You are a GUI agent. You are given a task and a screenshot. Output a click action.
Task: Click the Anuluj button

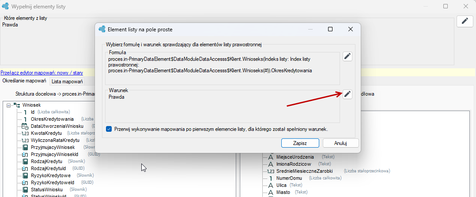click(x=340, y=143)
